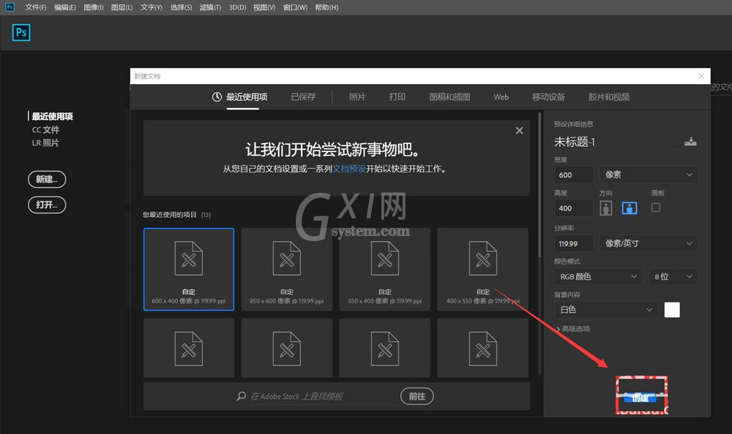Click the blue 创建 button
This screenshot has width=732, height=434.
tap(640, 398)
